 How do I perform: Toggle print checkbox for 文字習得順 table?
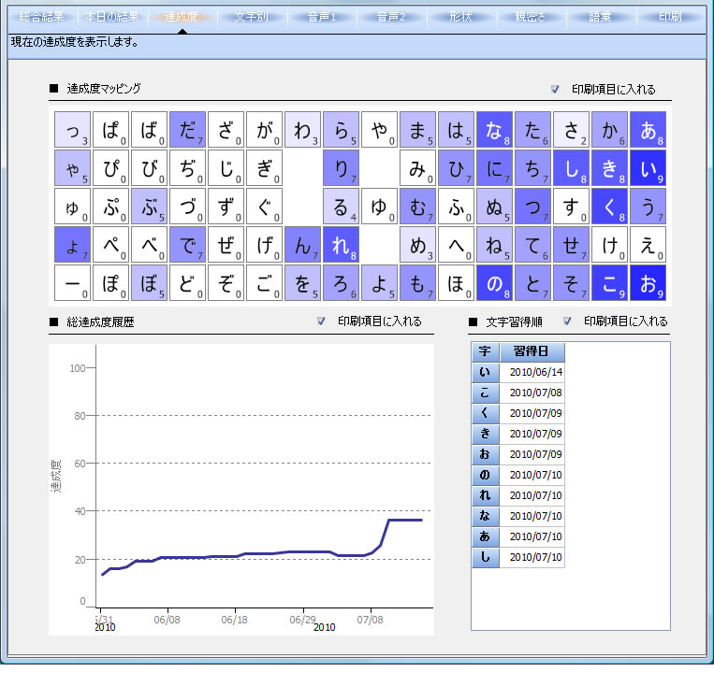pos(567,321)
